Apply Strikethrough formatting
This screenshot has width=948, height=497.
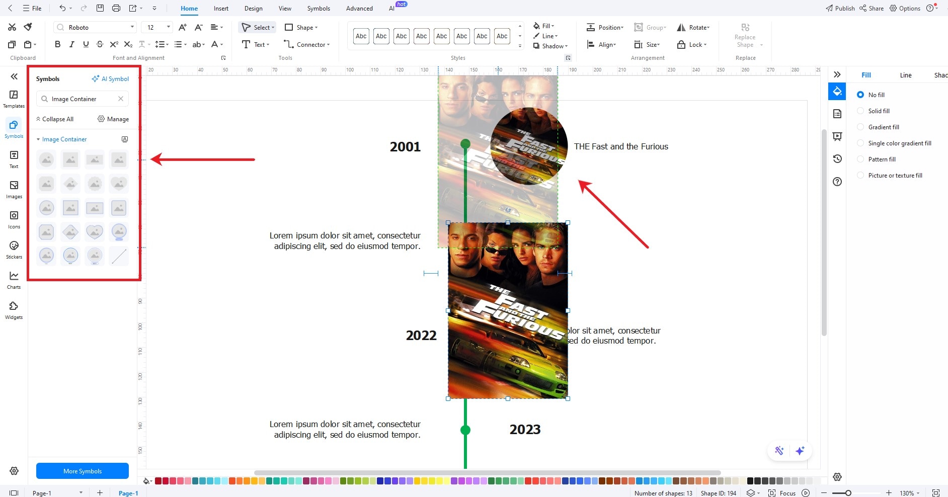pyautogui.click(x=100, y=44)
